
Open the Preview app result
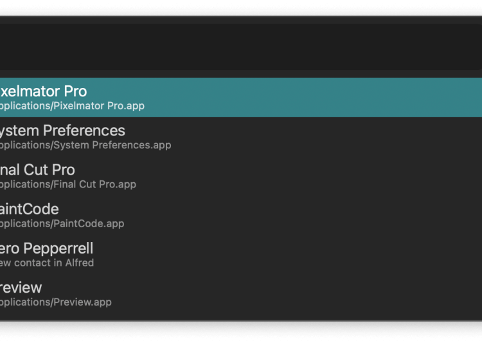tap(21, 288)
